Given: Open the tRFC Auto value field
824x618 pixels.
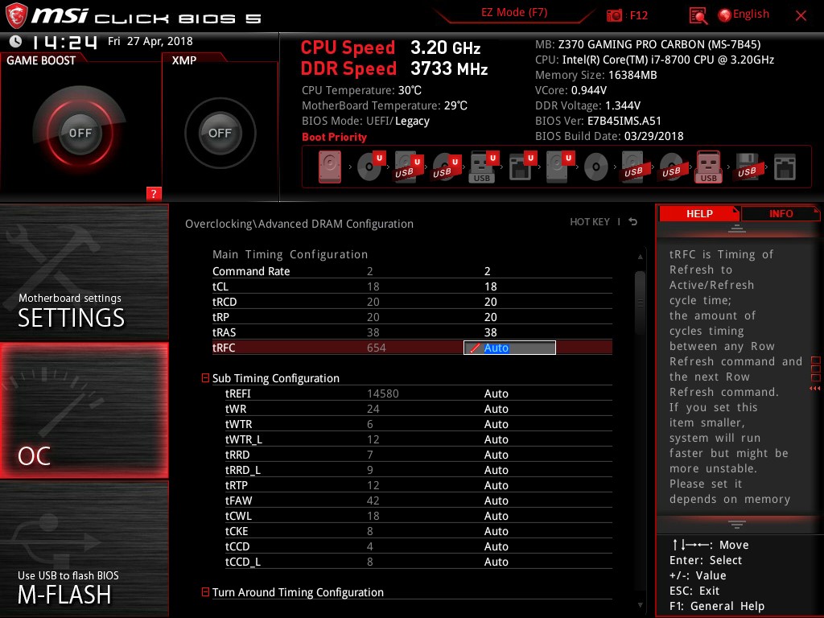Looking at the screenshot, I should pyautogui.click(x=509, y=348).
